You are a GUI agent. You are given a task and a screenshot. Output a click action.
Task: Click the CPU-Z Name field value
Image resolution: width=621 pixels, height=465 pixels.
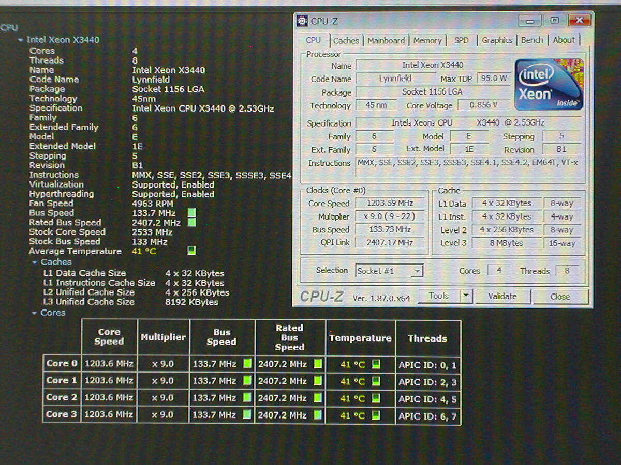[433, 65]
